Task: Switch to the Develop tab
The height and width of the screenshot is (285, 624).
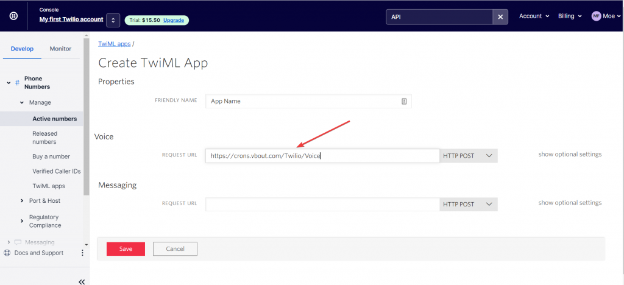Action: (23, 49)
